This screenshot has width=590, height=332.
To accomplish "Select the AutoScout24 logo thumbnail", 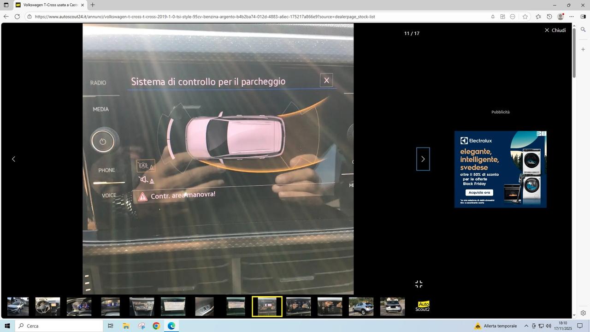I will tap(422, 307).
